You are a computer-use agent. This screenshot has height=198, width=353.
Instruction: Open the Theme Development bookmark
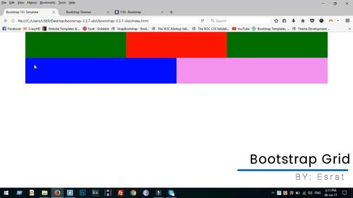tap(311, 29)
